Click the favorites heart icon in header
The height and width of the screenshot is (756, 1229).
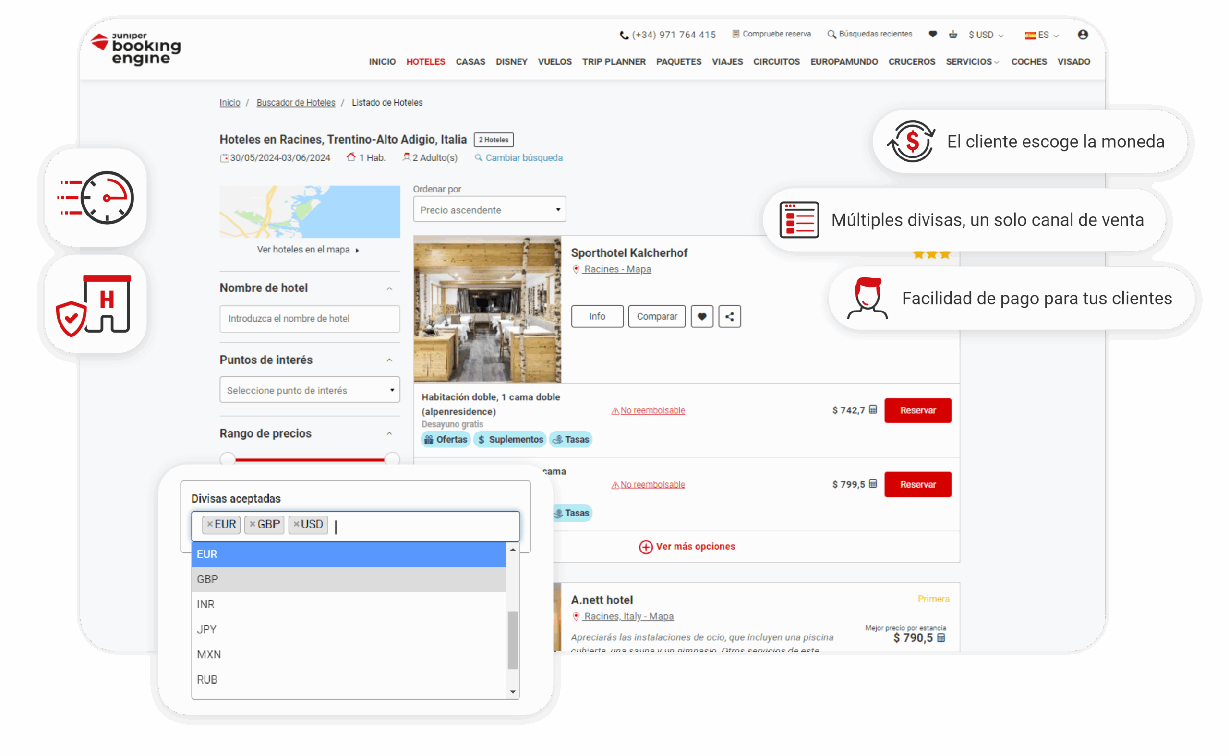point(932,34)
